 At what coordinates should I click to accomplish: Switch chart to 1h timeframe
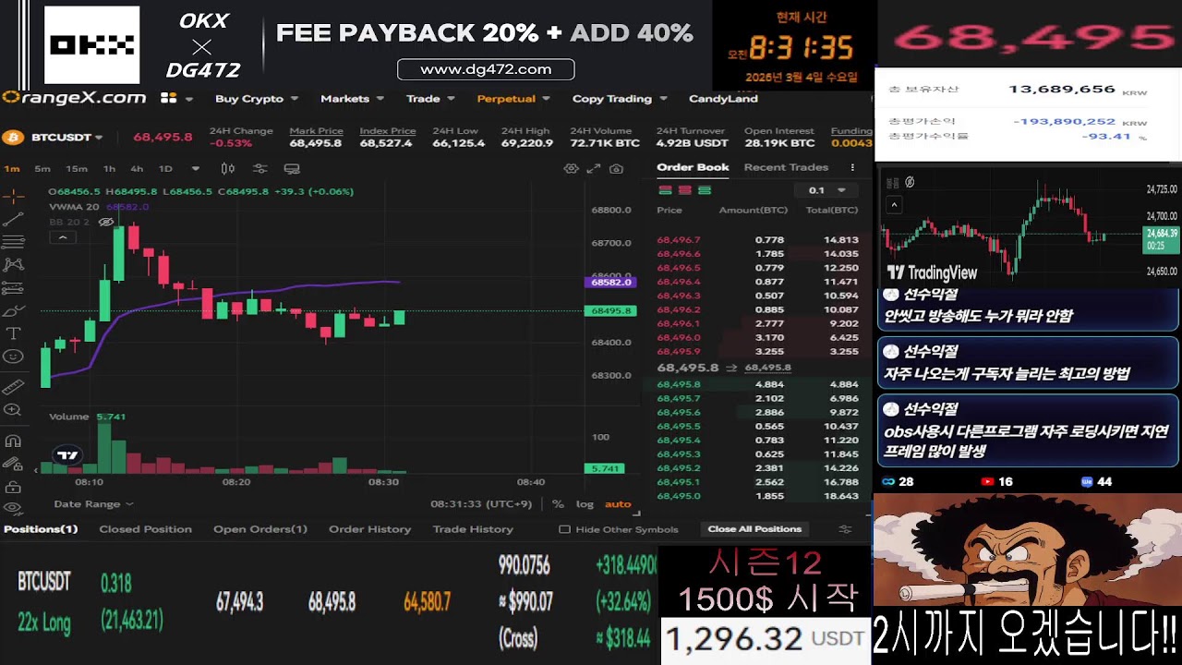click(109, 168)
